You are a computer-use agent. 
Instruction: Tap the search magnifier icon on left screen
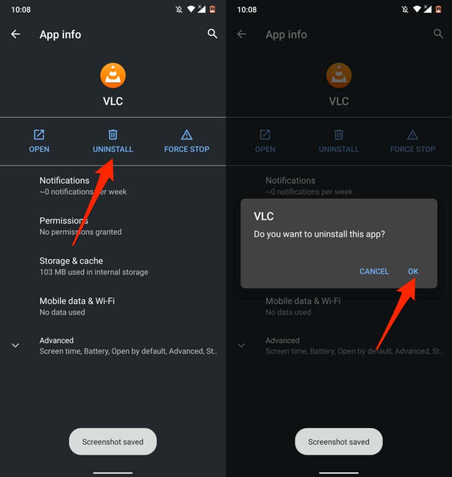tap(212, 34)
